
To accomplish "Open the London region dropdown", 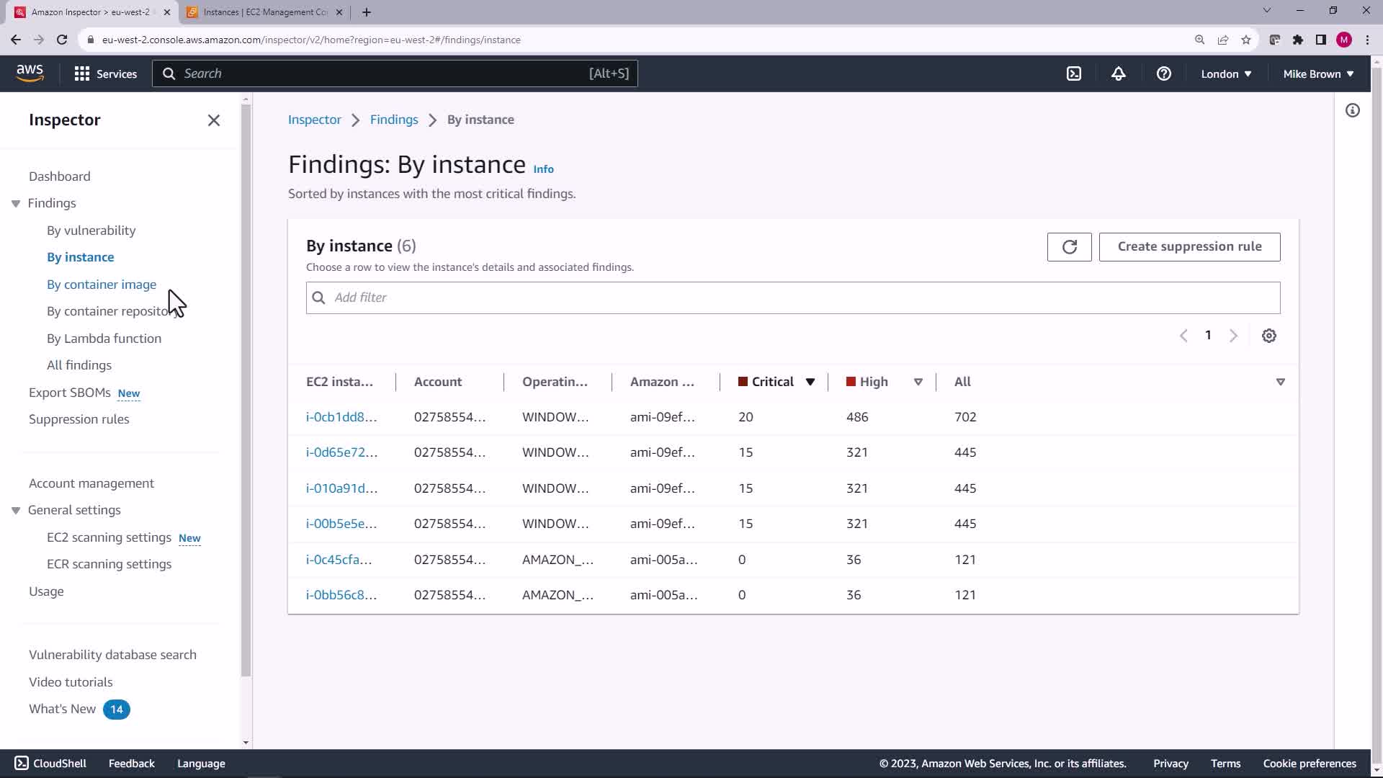I will coord(1225,73).
